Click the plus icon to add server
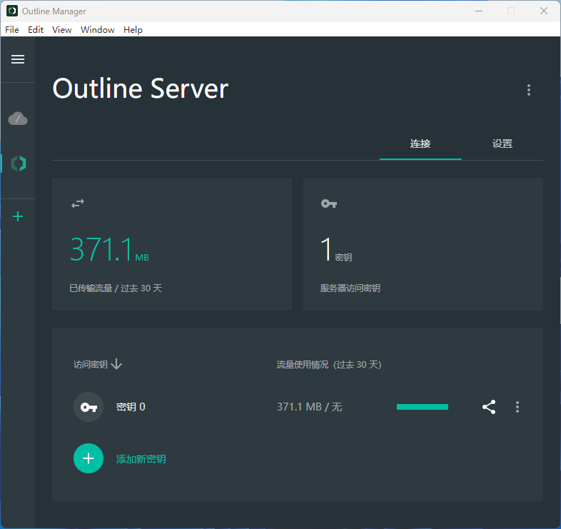Image resolution: width=561 pixels, height=529 pixels. [x=19, y=216]
